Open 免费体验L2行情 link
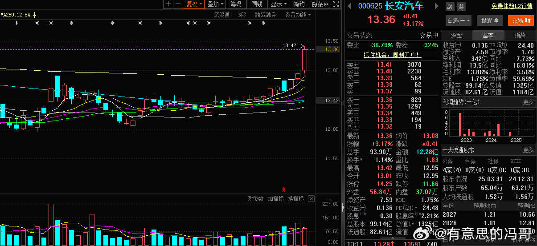The width and height of the screenshot is (537, 246). click(512, 6)
